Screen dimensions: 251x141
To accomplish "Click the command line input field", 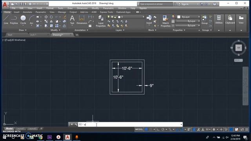I will [x=130, y=125].
